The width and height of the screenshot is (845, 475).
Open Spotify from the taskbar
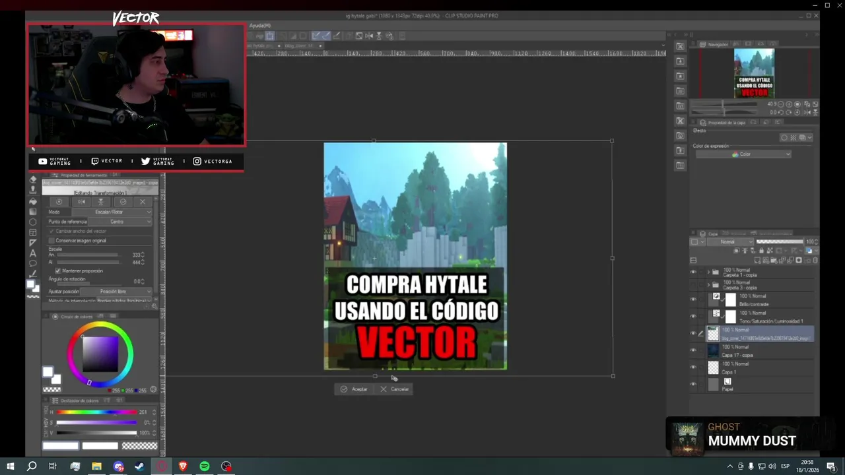205,466
